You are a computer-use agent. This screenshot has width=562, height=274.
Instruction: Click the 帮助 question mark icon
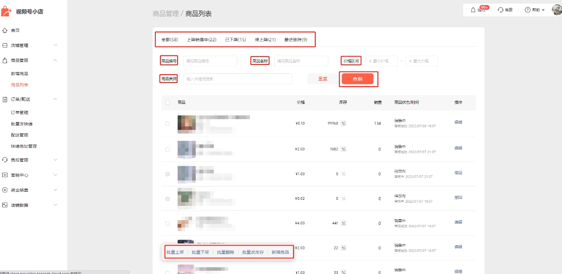(527, 10)
